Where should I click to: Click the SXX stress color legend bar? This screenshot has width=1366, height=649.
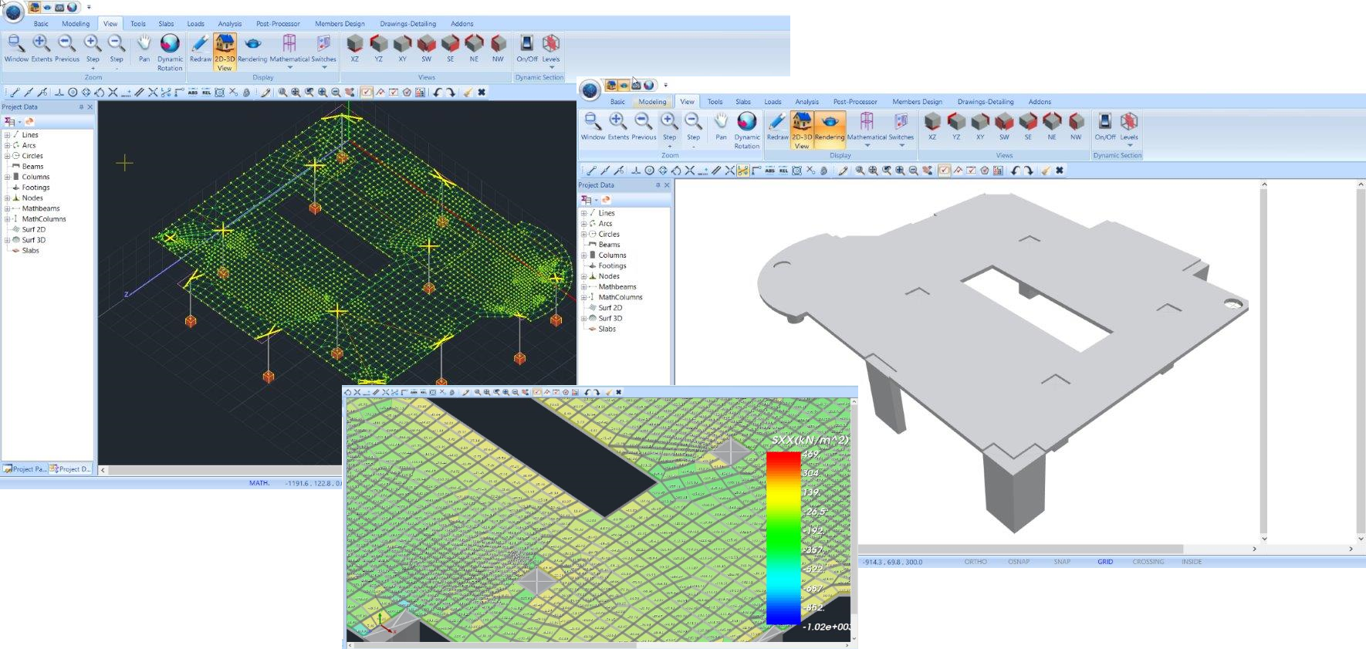(x=783, y=538)
